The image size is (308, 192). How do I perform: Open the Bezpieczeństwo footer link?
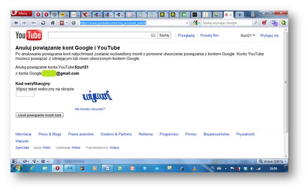coord(217,134)
